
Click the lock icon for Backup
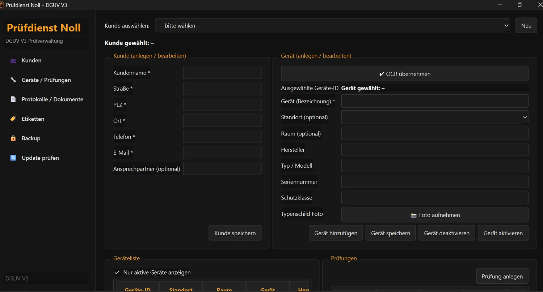pyautogui.click(x=13, y=138)
